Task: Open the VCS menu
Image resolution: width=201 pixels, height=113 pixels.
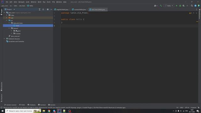Action: coord(53,2)
